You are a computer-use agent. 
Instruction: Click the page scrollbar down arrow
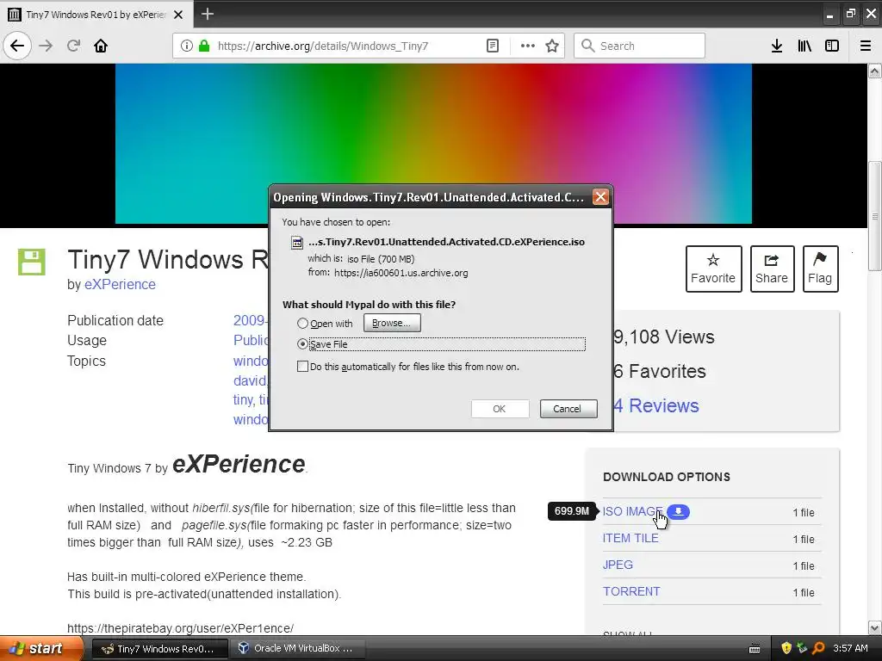[x=875, y=627]
